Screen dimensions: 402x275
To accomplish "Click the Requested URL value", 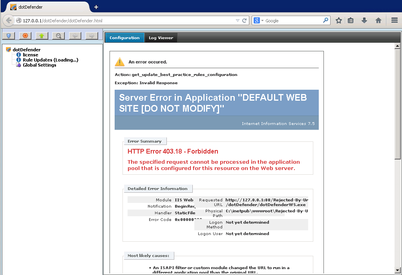I will click(x=267, y=203).
